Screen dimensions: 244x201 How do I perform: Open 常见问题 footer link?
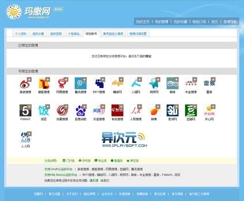[x=54, y=194]
